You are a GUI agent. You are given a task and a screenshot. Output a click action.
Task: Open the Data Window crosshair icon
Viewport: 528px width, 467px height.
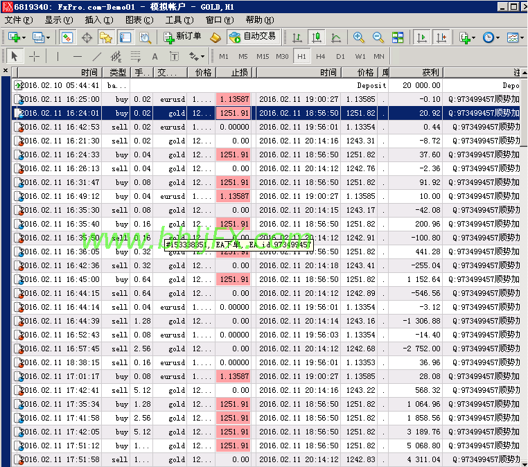[x=87, y=37]
